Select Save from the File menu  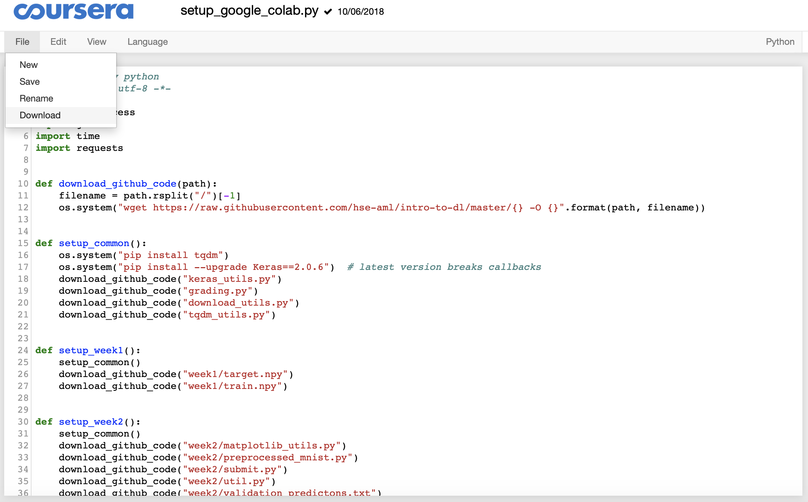point(29,81)
